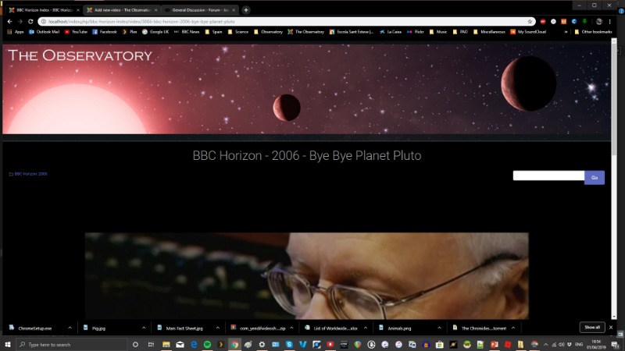Switch to Chrome on the taskbar
625x351 pixels.
pyautogui.click(x=235, y=344)
